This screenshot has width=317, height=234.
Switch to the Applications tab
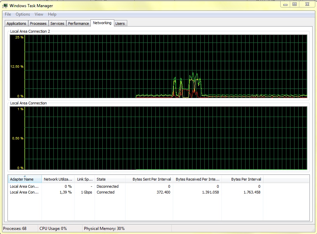coord(16,23)
